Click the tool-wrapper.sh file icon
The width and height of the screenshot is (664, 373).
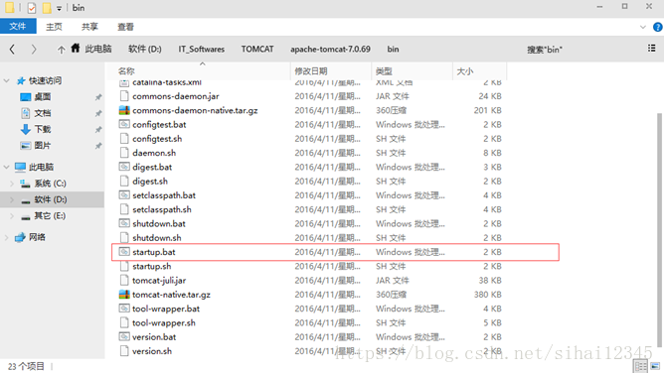[124, 322]
